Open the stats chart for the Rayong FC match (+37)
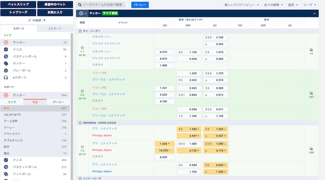Screen dimensions: 325x180 click(312, 93)
